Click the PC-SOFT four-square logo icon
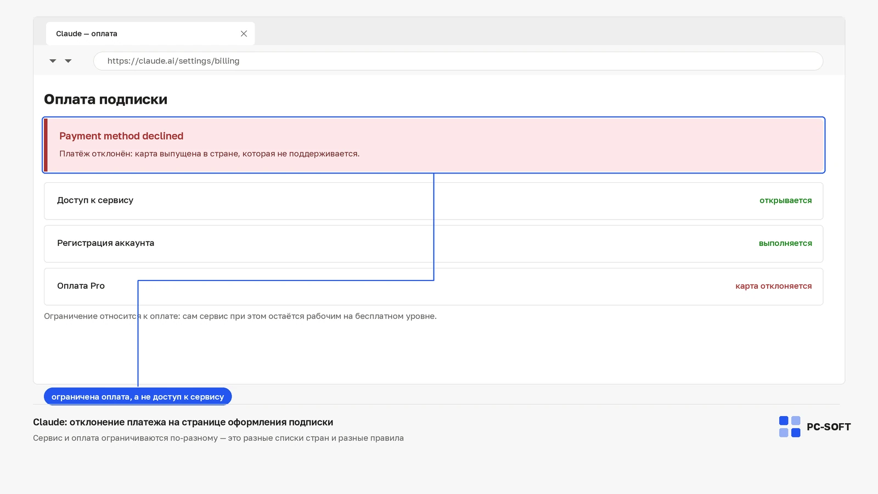The width and height of the screenshot is (878, 494). pos(790,426)
